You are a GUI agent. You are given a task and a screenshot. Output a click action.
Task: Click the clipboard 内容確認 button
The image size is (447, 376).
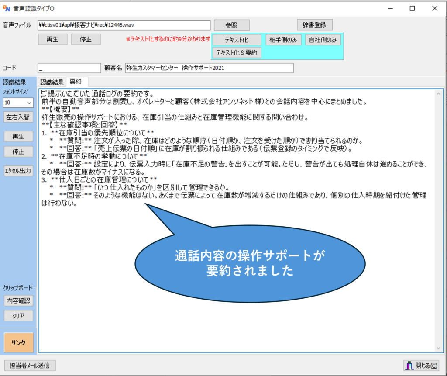coord(18,300)
